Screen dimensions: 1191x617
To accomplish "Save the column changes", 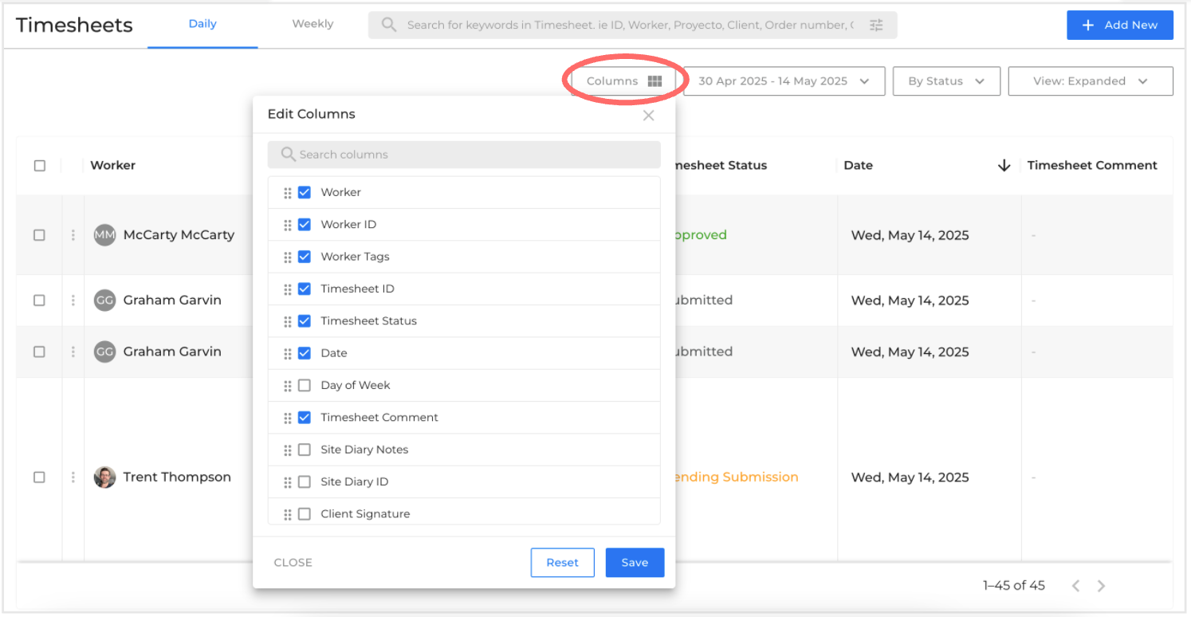I will tap(635, 563).
